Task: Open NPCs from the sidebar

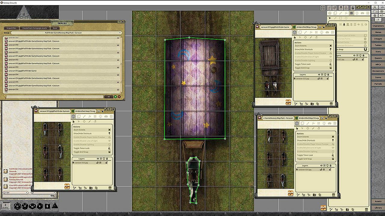Action: pos(378,64)
